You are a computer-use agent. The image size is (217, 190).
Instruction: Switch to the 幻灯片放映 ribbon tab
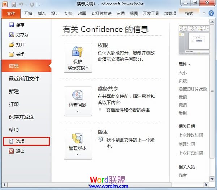point(102,13)
